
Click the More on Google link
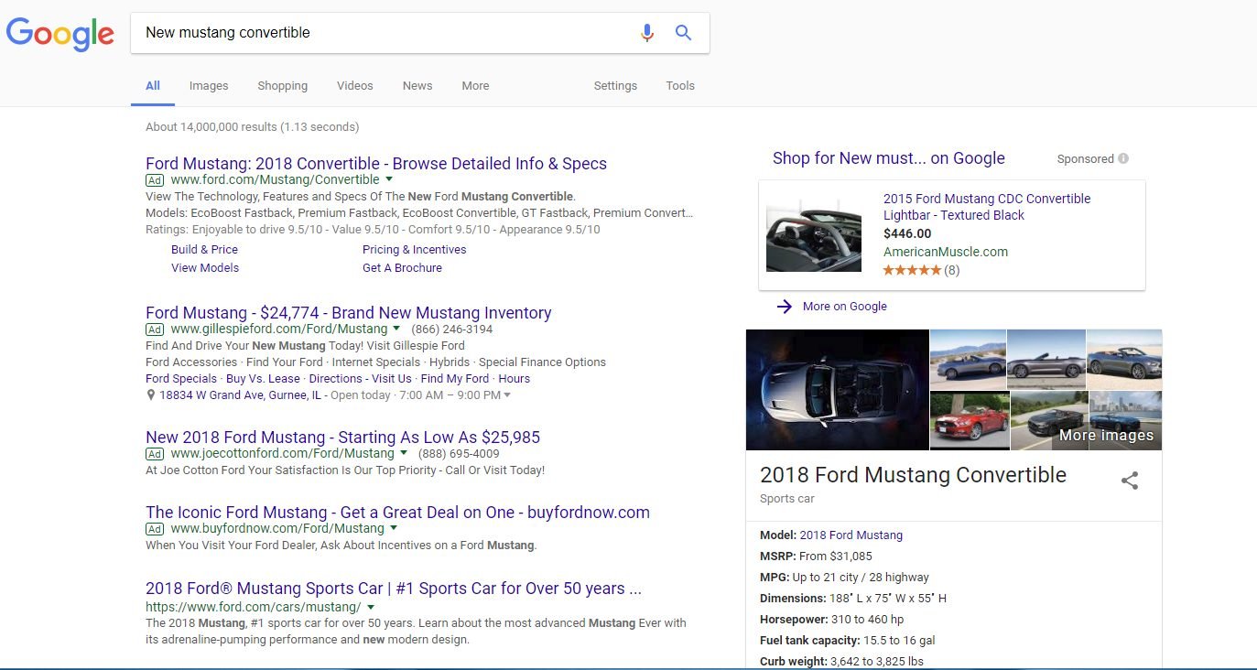tap(845, 307)
